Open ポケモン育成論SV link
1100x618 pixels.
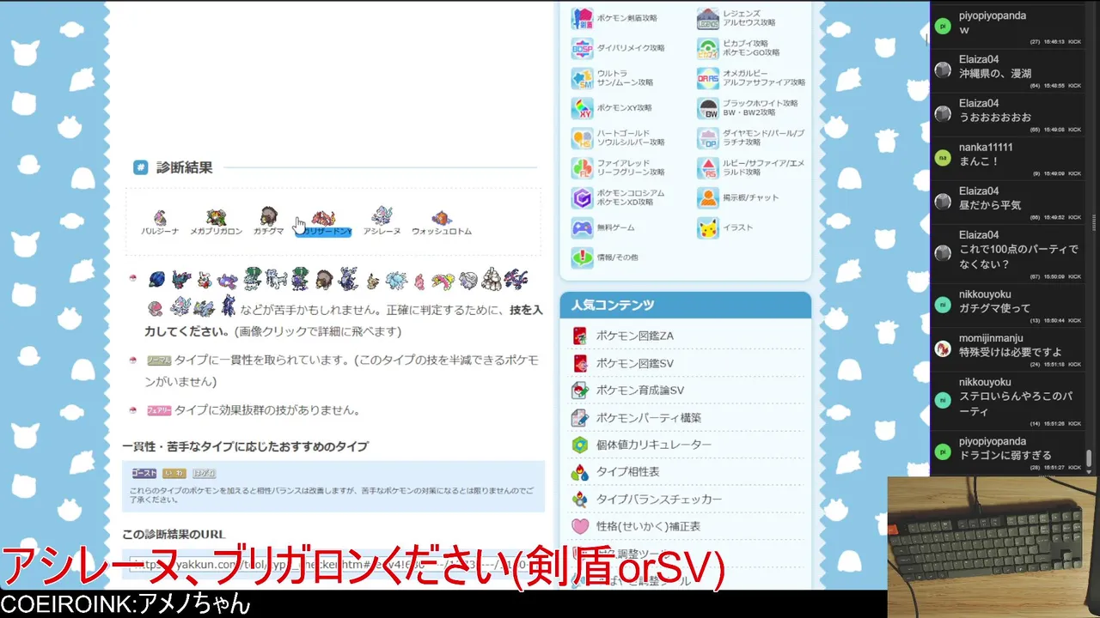[640, 391]
